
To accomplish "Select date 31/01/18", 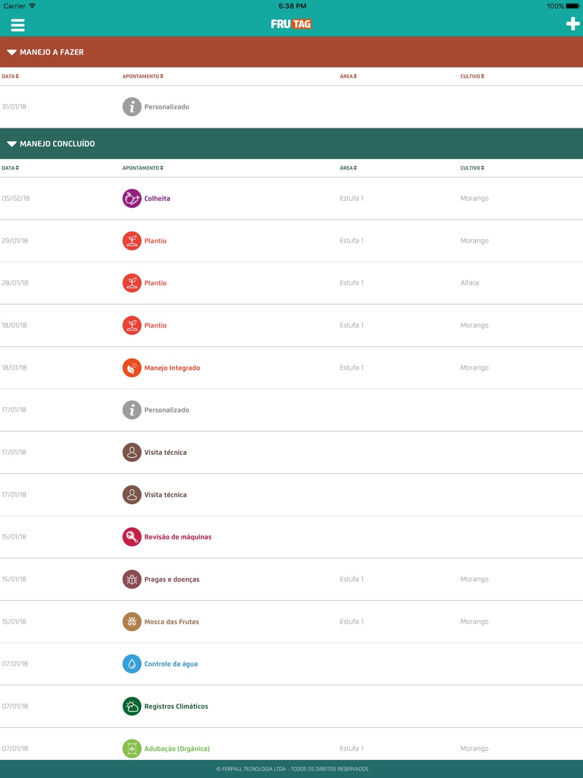I will click(14, 107).
